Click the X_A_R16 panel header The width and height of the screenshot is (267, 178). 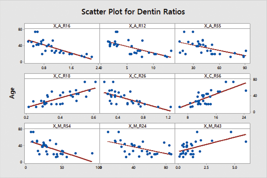62,26
